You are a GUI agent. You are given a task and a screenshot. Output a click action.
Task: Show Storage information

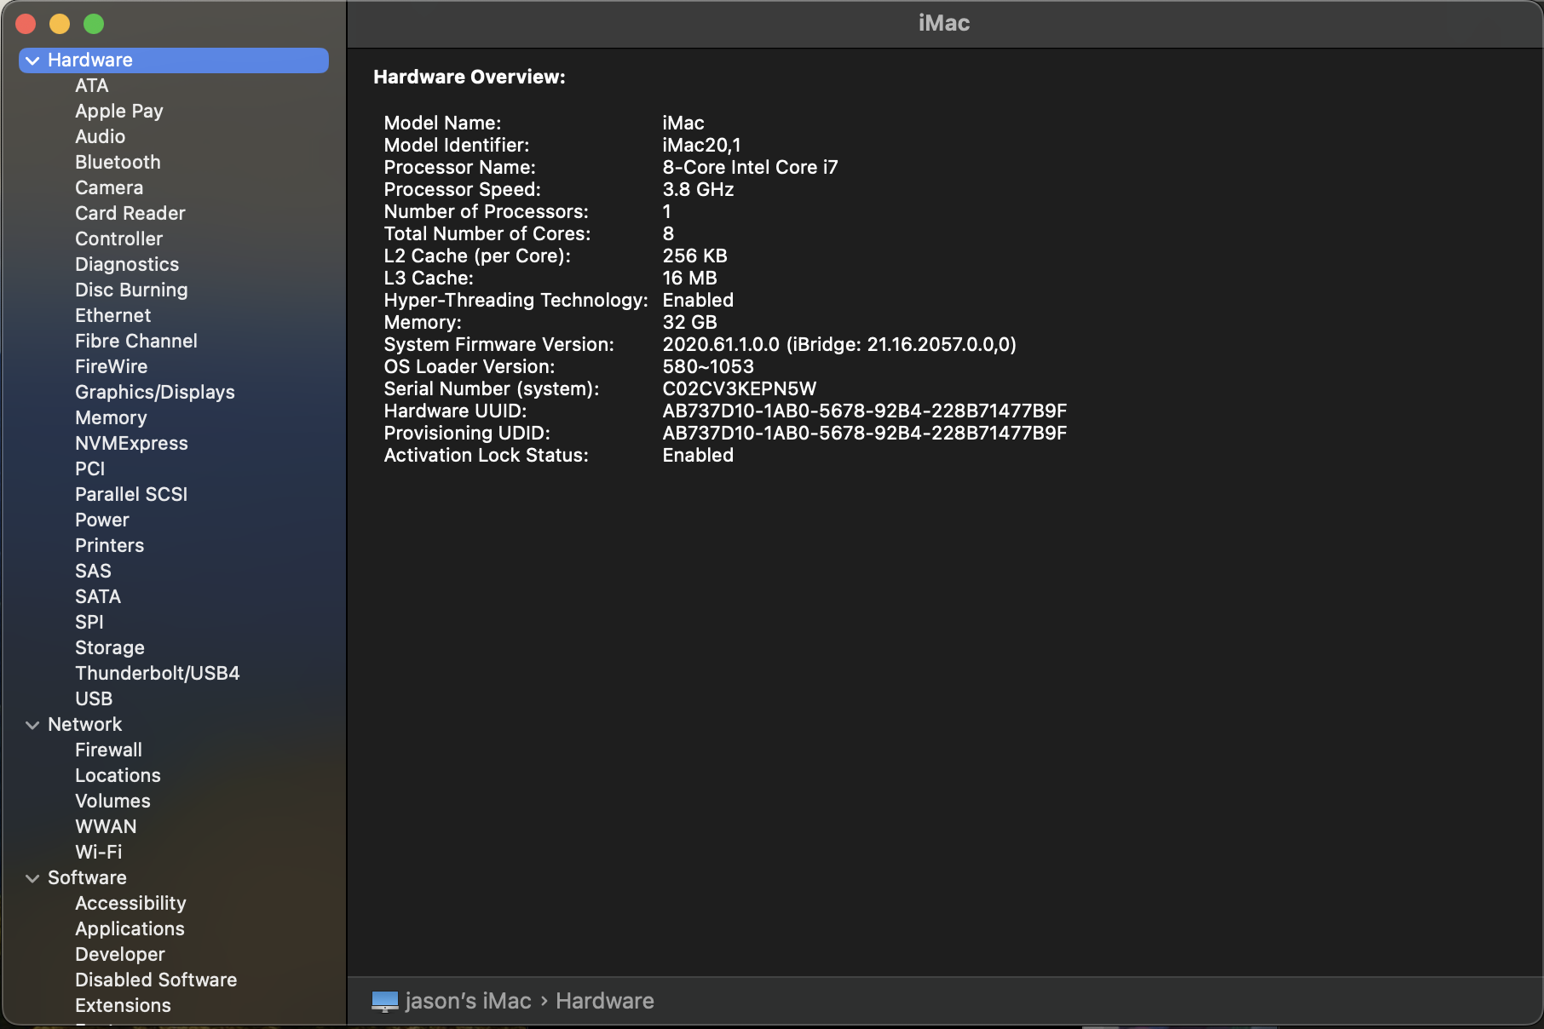[110, 648]
